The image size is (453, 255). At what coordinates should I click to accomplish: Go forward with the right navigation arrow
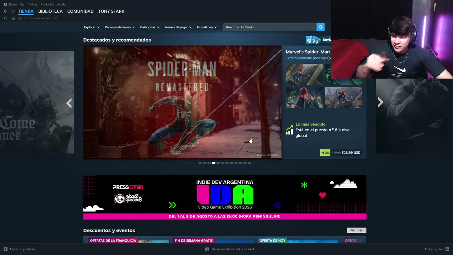coord(13,11)
